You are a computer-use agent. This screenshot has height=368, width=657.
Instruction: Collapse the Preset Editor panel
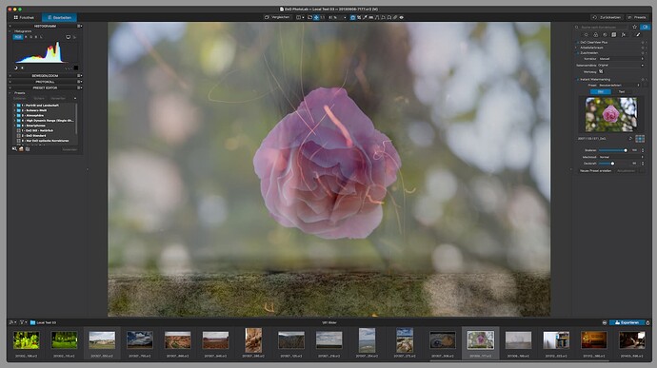(x=45, y=87)
